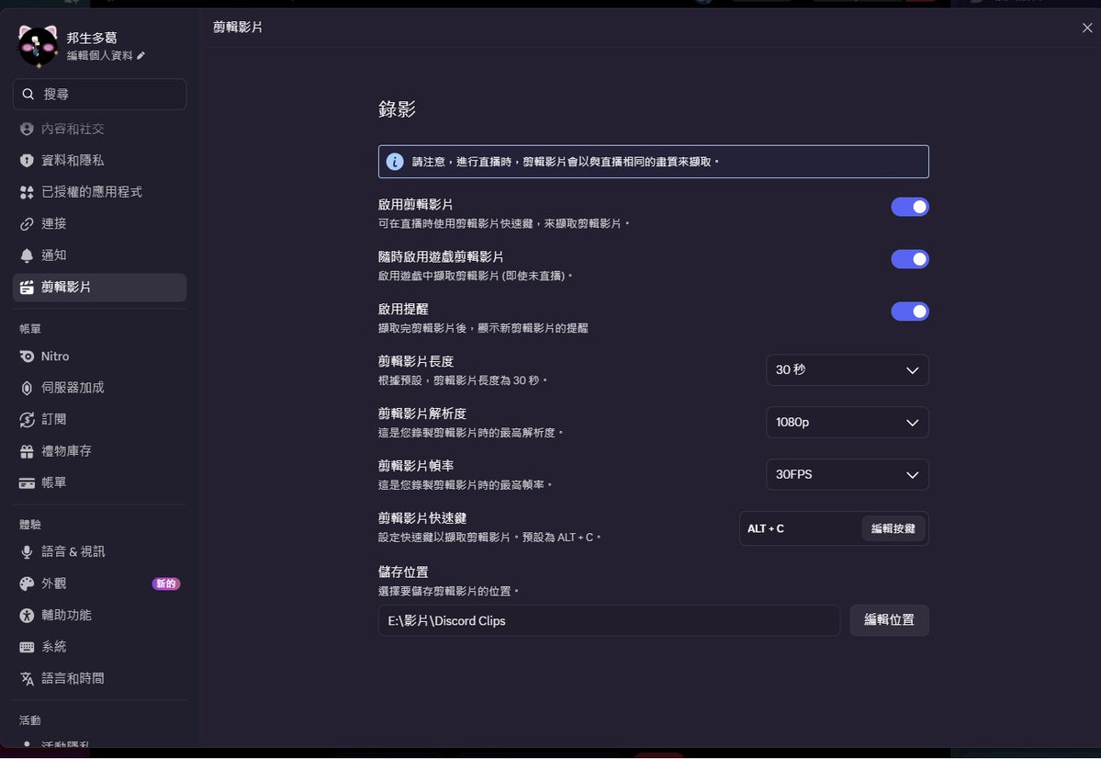This screenshot has width=1101, height=759.
Task: Click the link icon for 連接
Action: click(27, 224)
